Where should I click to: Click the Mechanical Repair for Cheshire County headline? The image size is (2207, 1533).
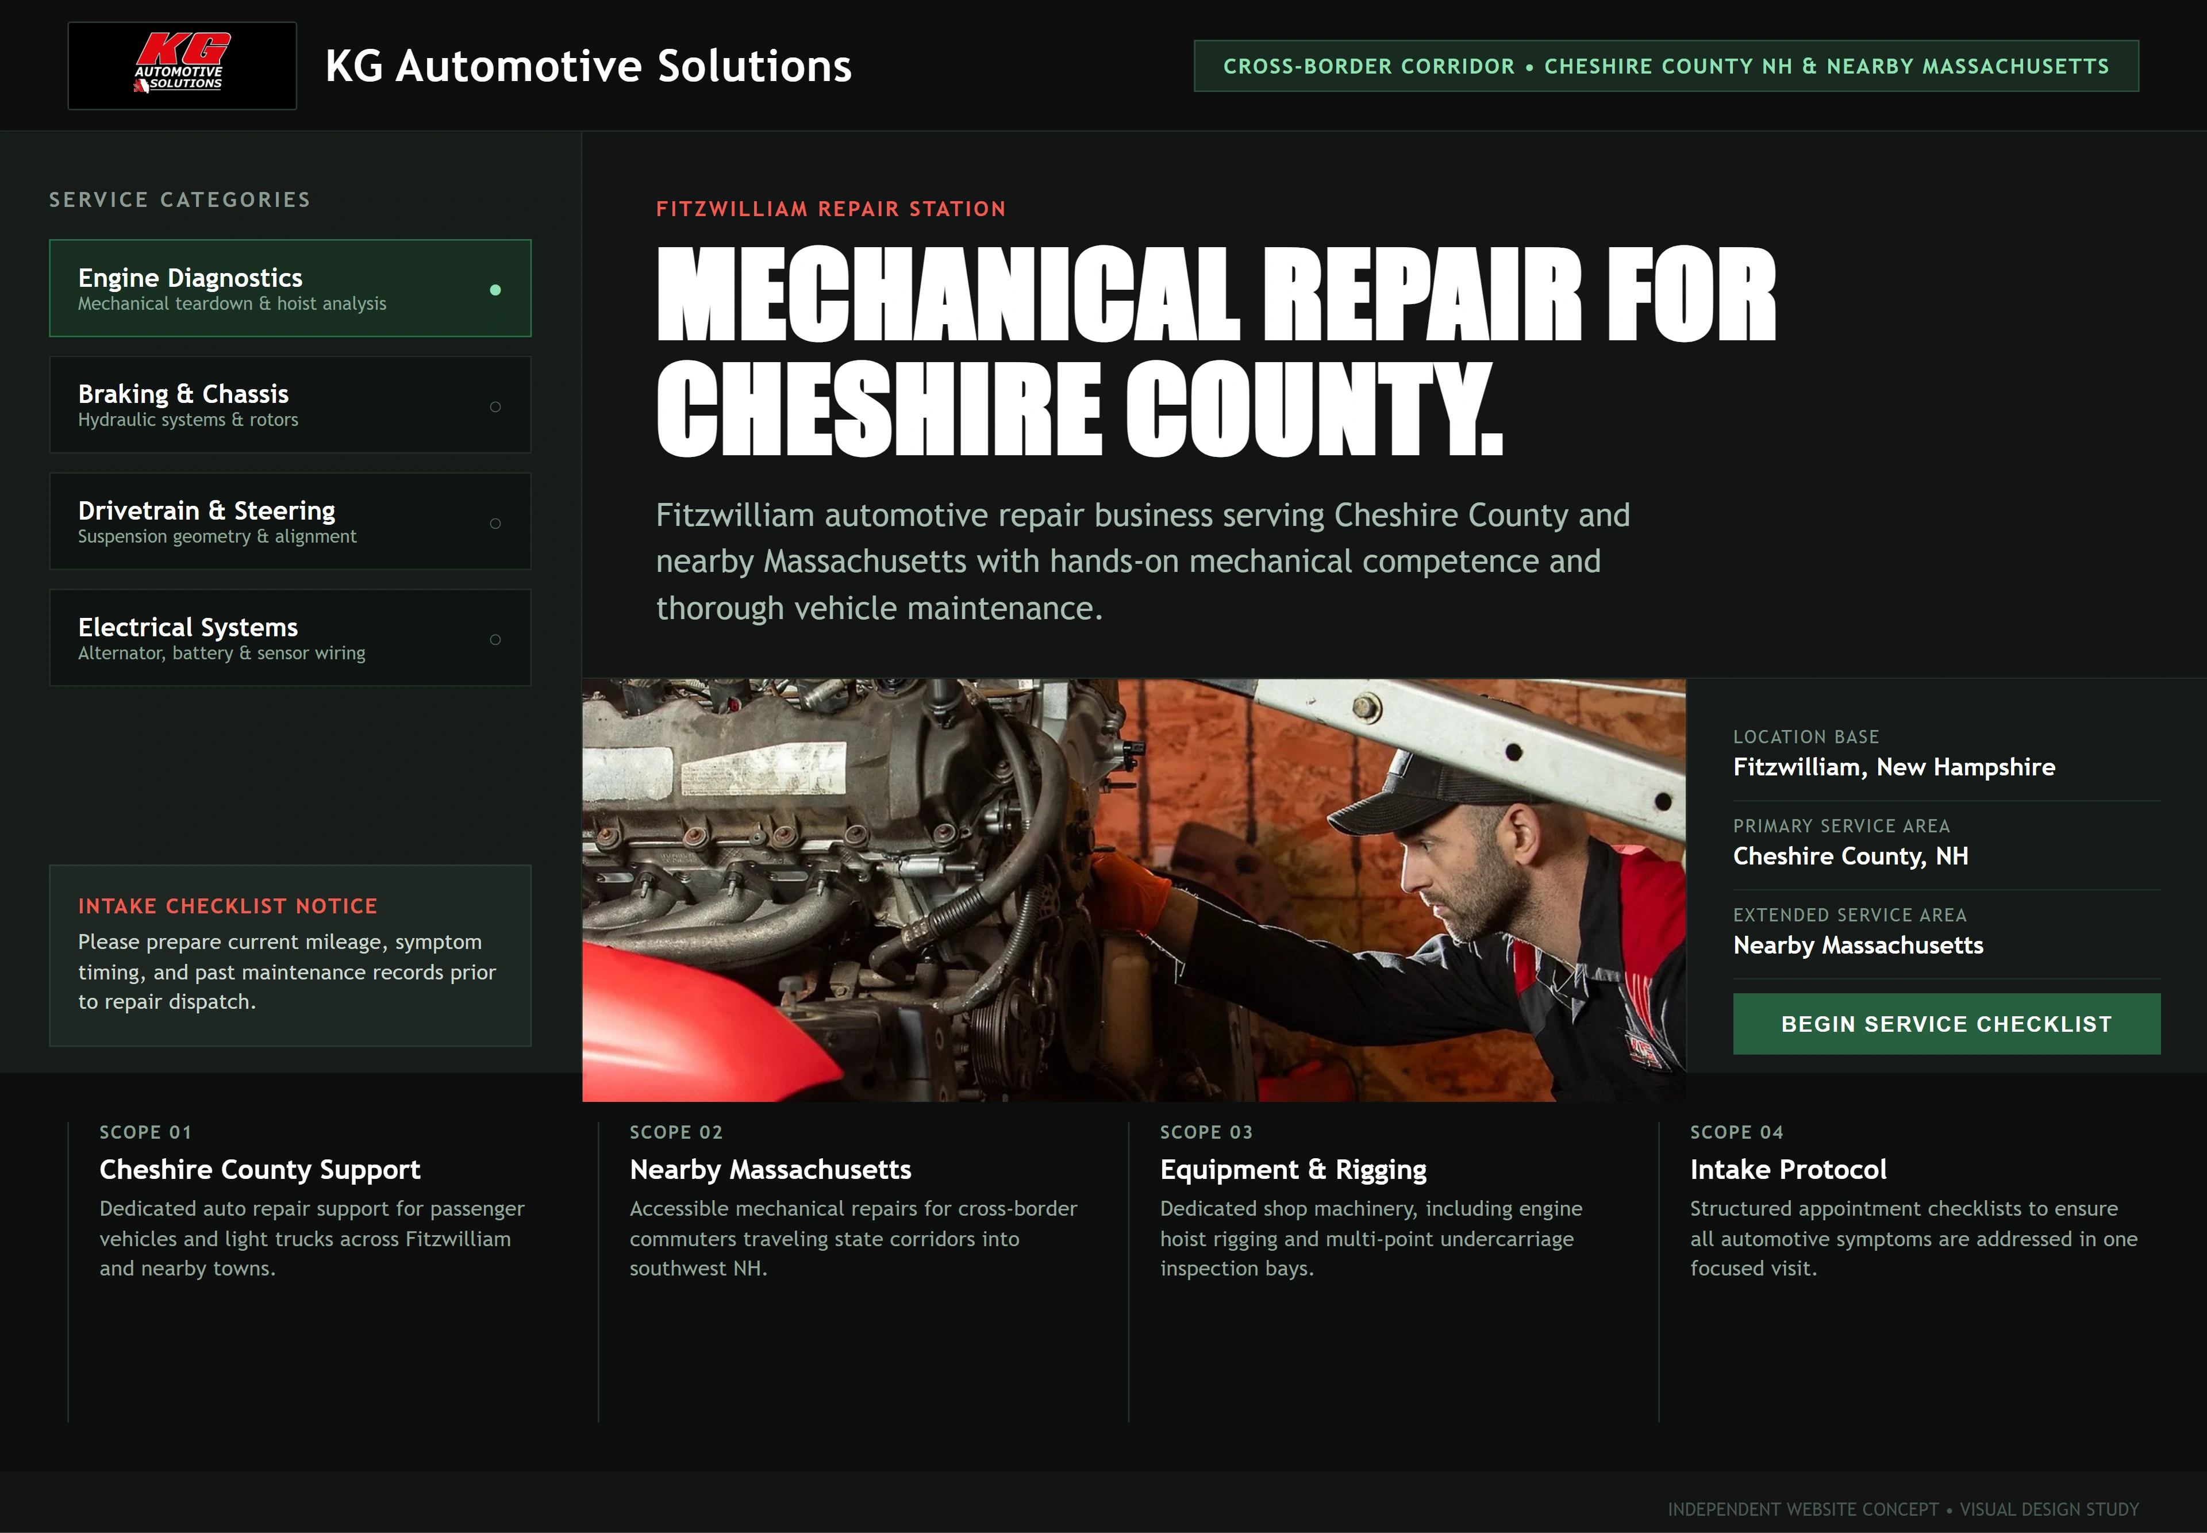point(1216,351)
